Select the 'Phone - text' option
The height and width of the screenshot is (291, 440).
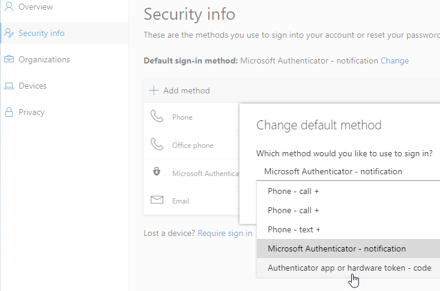point(294,229)
